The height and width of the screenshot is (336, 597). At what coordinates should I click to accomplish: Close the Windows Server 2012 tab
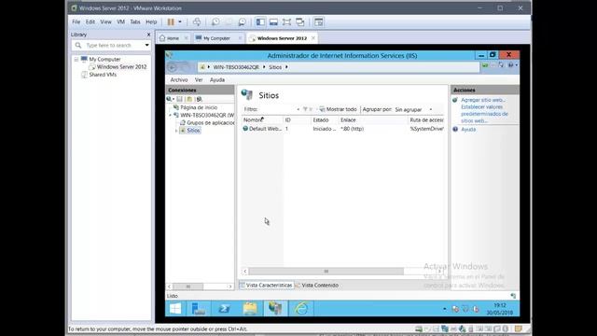(x=313, y=38)
